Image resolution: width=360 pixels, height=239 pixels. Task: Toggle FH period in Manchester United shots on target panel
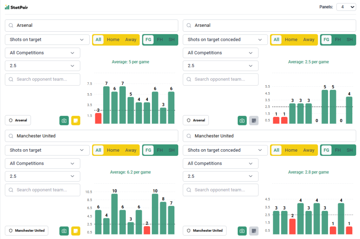pos(160,150)
